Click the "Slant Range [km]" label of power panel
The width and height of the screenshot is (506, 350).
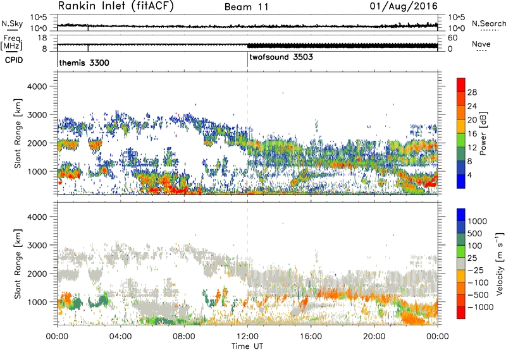click(x=18, y=133)
